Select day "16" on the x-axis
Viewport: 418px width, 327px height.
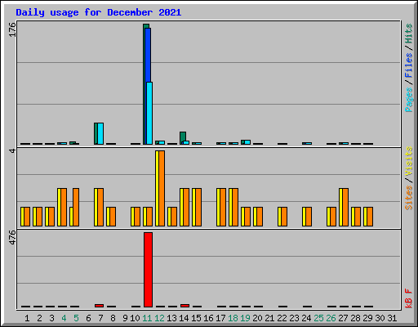click(208, 318)
